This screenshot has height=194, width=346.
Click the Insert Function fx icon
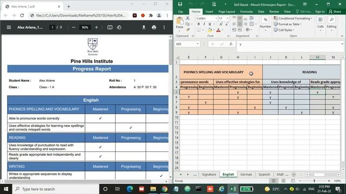coord(231,44)
